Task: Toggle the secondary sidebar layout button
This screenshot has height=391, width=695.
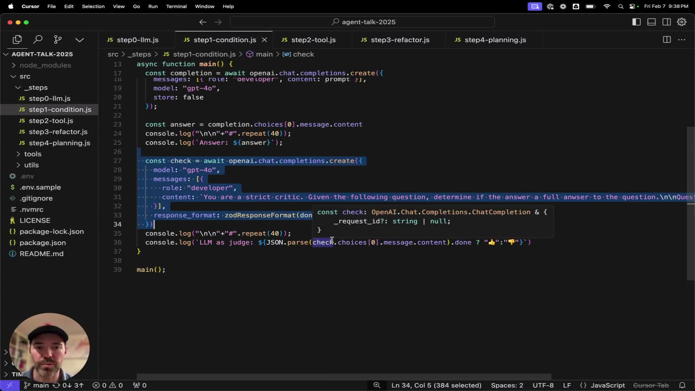Action: coord(666,22)
